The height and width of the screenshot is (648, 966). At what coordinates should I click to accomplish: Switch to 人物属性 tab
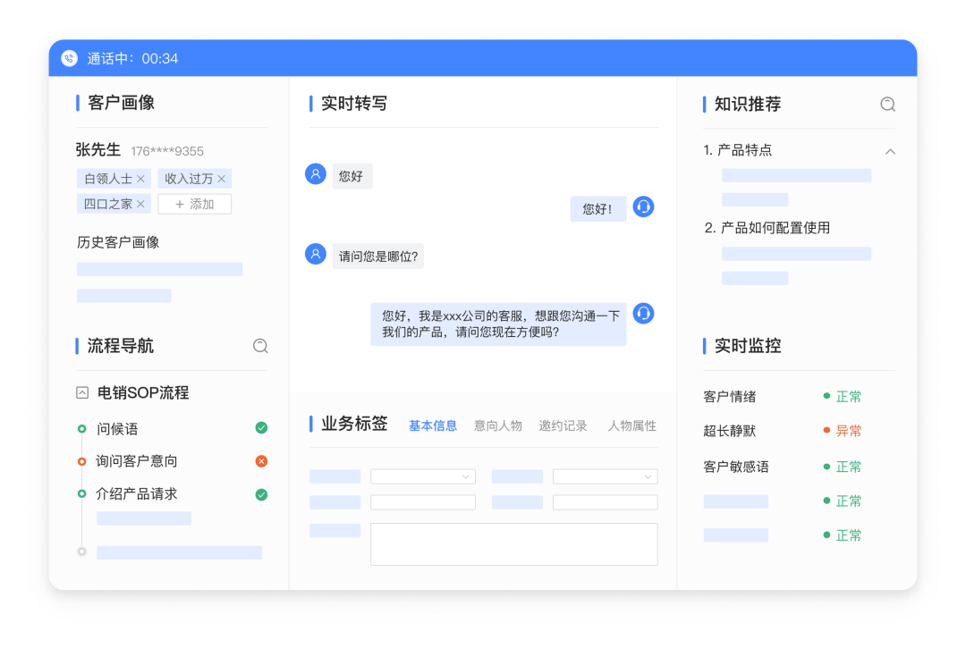coord(632,425)
